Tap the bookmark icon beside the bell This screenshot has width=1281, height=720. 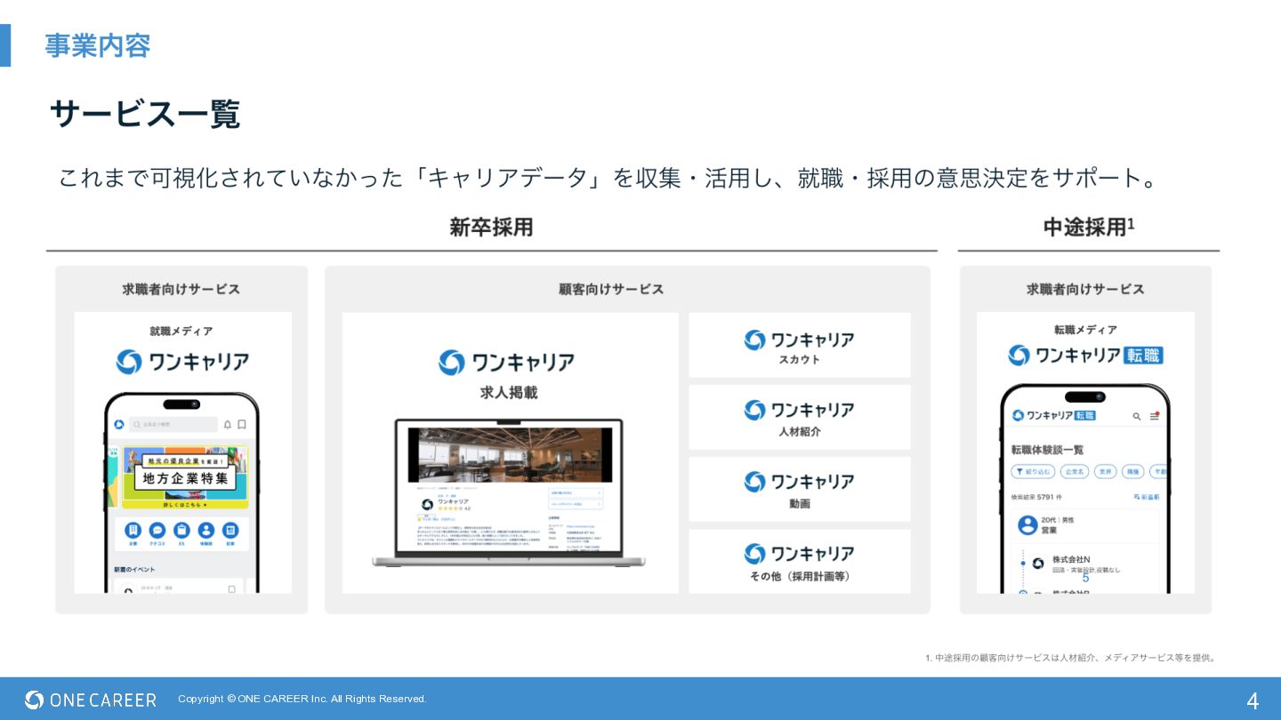click(242, 425)
